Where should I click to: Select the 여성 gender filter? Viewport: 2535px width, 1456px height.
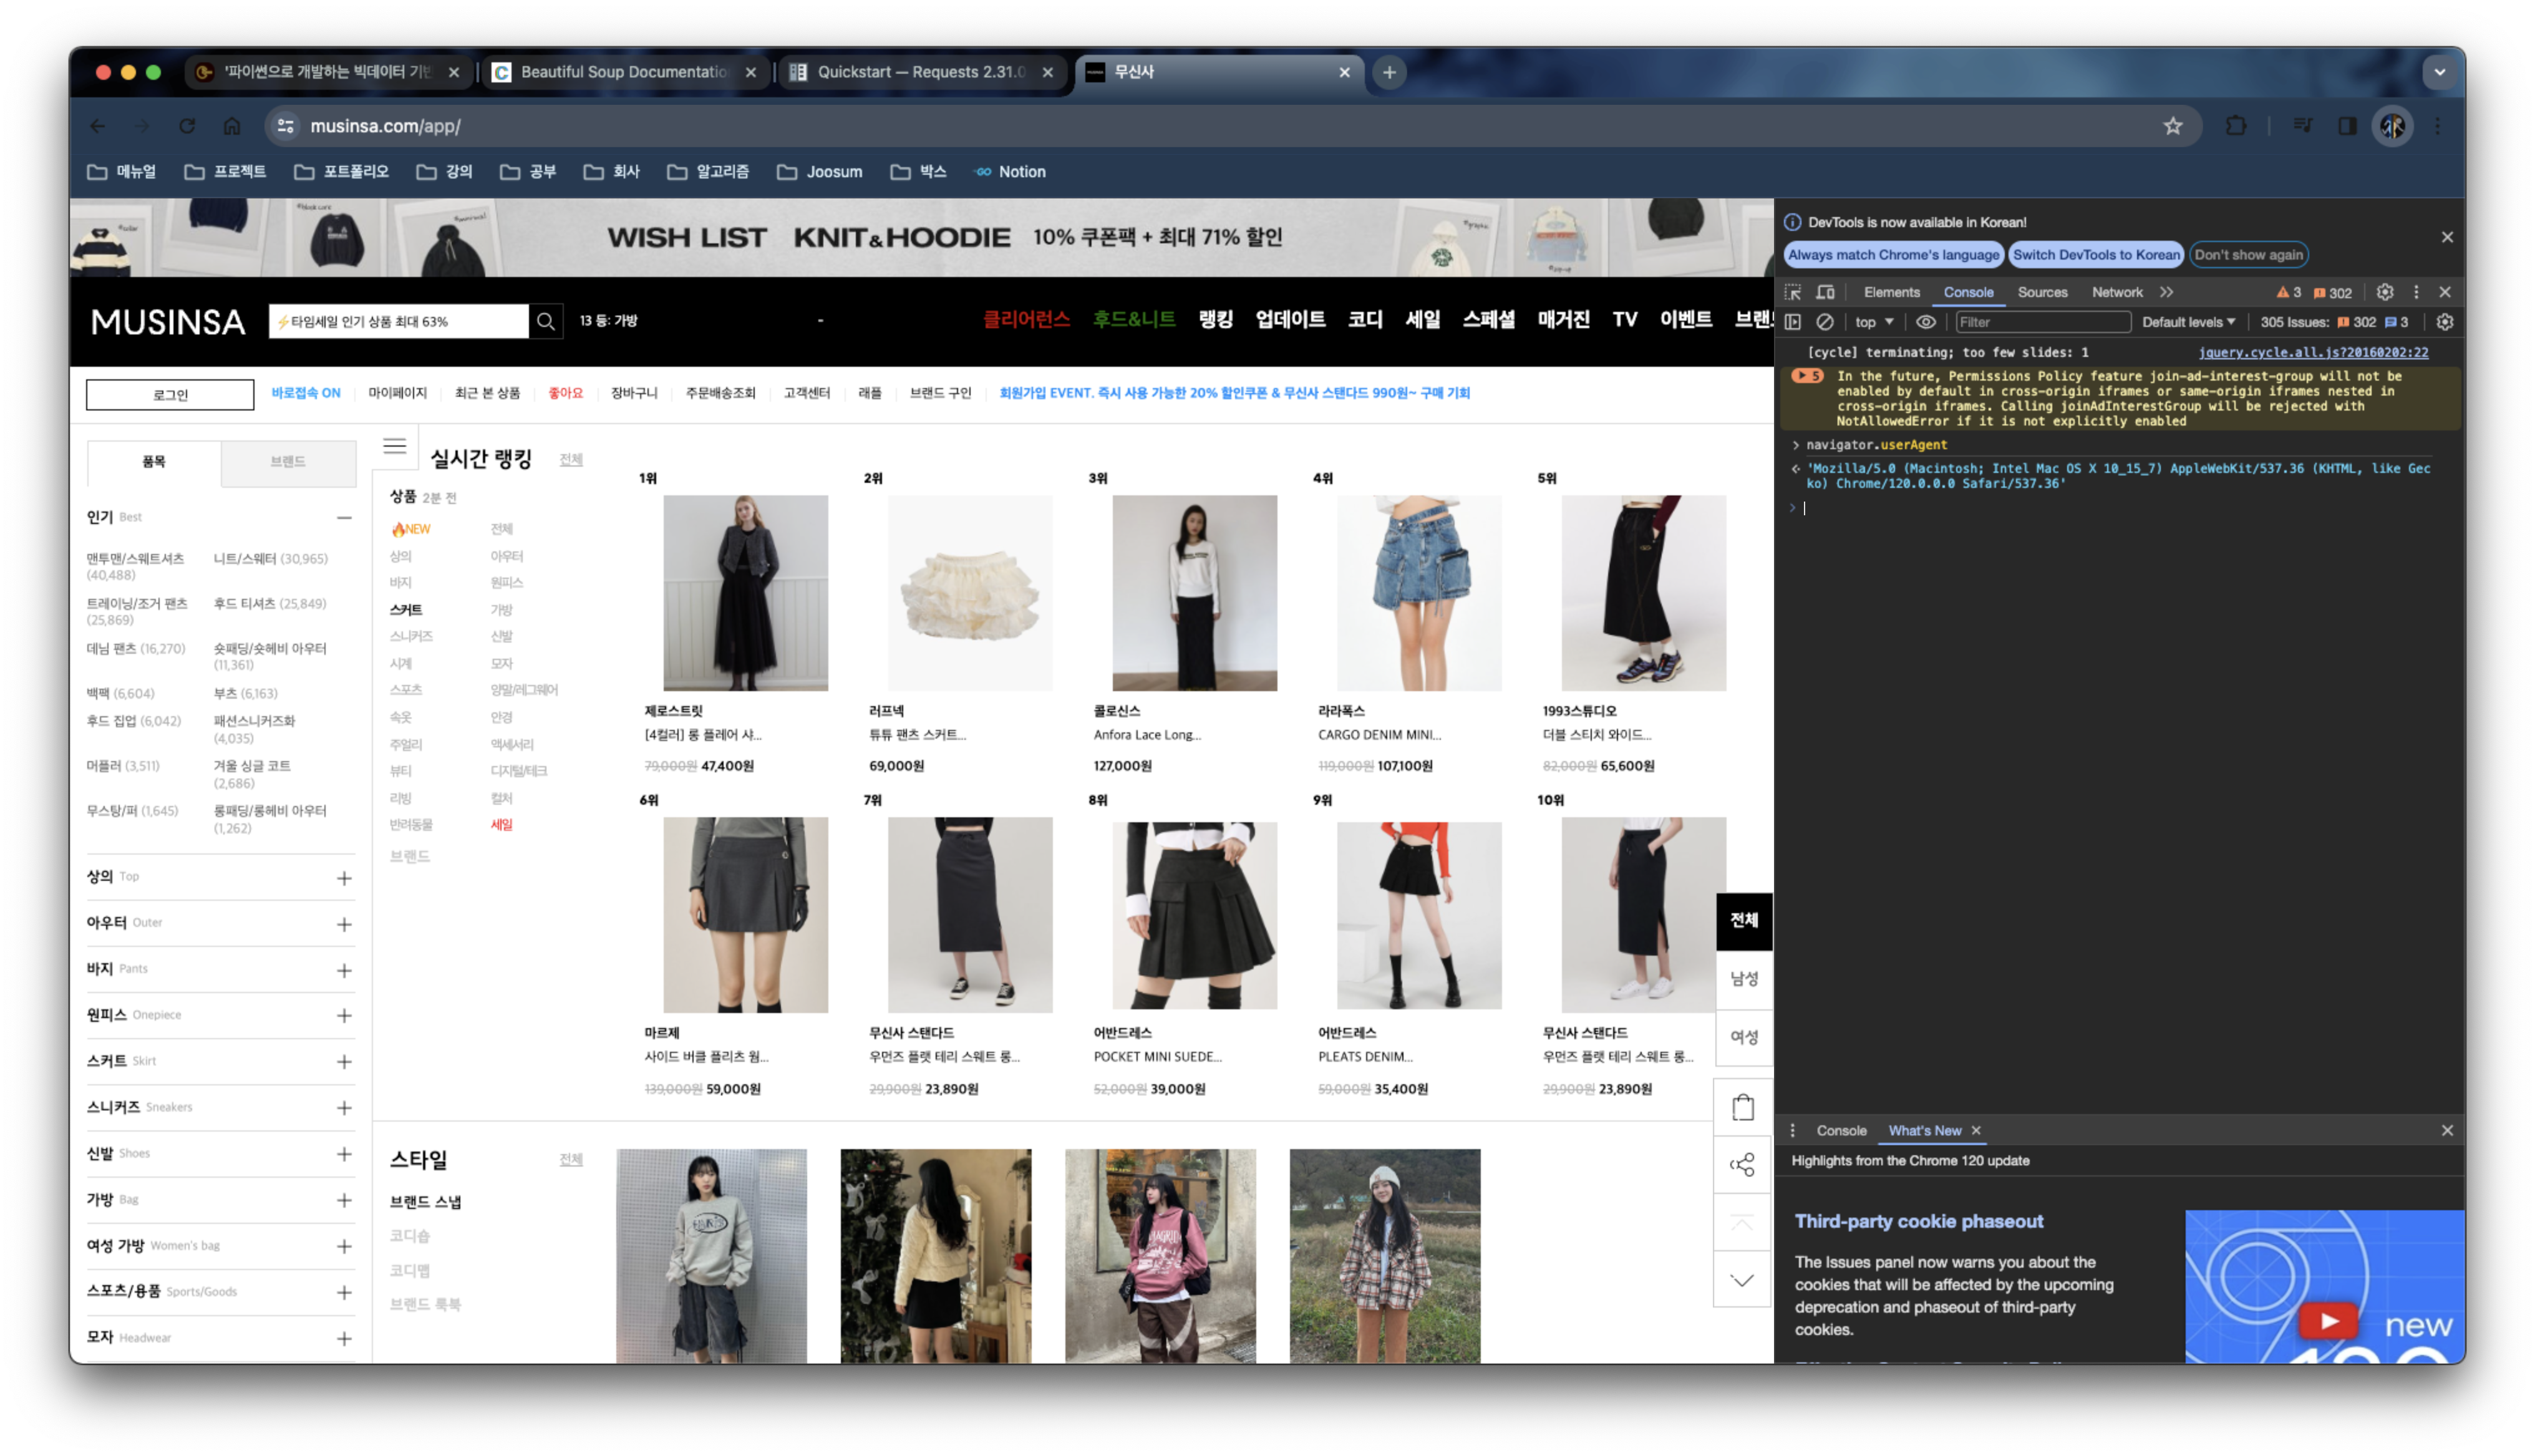pos(1744,1037)
